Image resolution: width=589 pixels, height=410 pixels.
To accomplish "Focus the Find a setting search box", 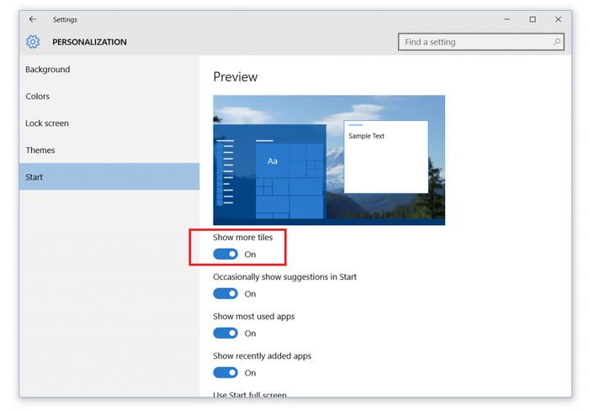I will click(x=480, y=42).
